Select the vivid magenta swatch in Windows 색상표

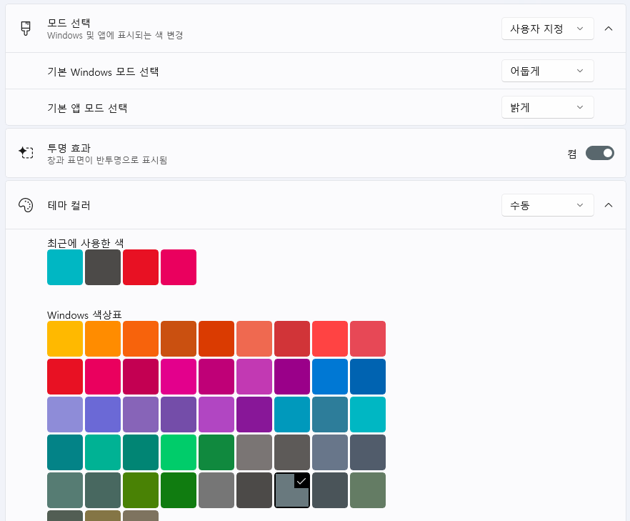pyautogui.click(x=179, y=377)
